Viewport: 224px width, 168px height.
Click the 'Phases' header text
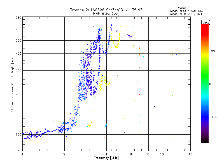pos(181,8)
